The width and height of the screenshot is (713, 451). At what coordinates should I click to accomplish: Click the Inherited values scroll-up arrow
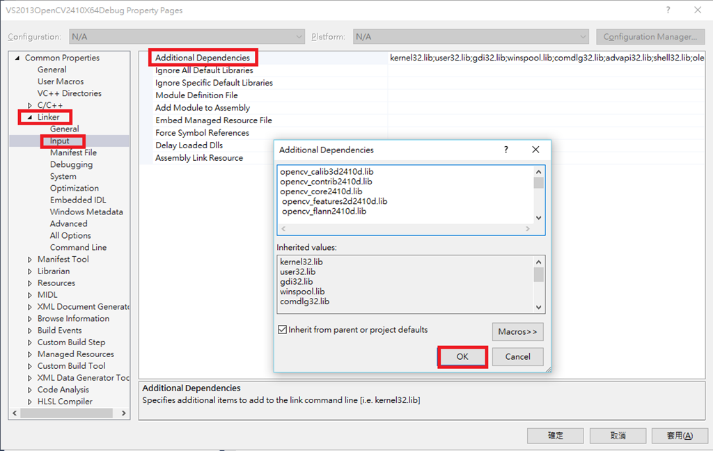(x=539, y=262)
